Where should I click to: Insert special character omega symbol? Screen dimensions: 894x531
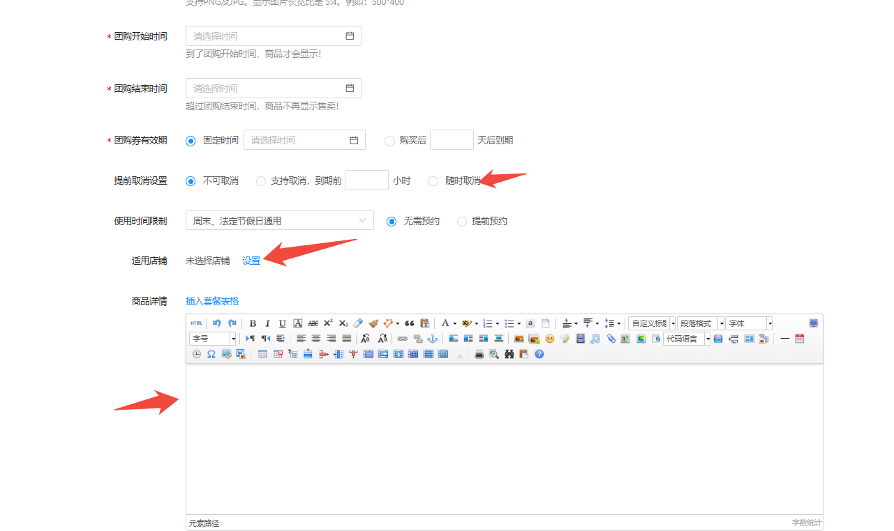tap(211, 354)
